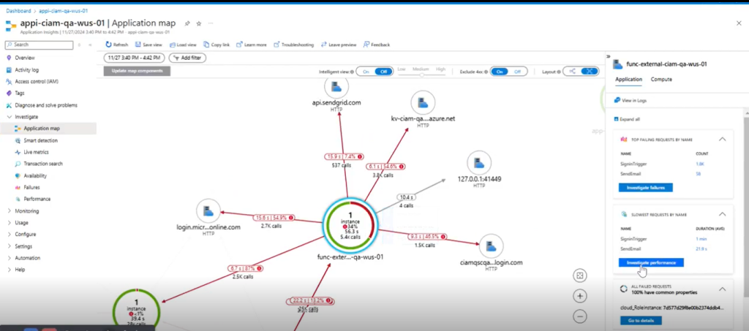Expand the Usage section
This screenshot has height=331, width=749.
tap(21, 223)
